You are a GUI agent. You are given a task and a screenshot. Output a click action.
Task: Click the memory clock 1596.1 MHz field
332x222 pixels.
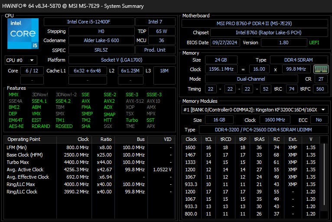click(x=221, y=69)
